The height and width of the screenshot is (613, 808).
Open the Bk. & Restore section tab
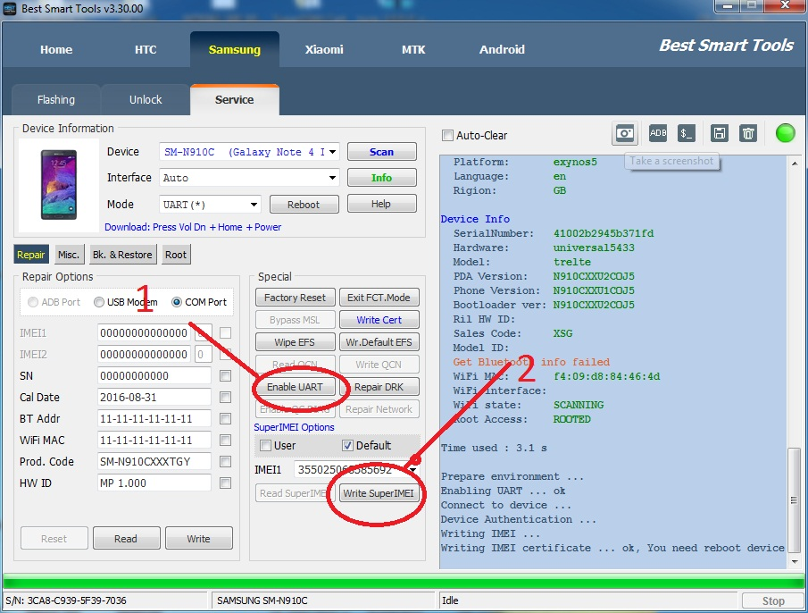[122, 255]
